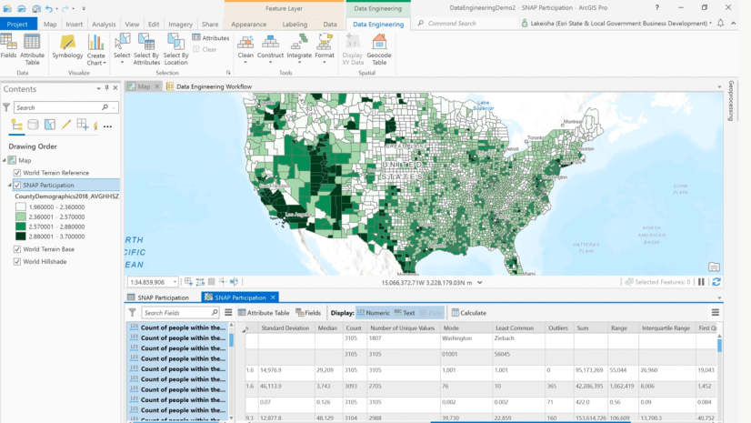Save the project from the quick access toolbar

[x=36, y=8]
